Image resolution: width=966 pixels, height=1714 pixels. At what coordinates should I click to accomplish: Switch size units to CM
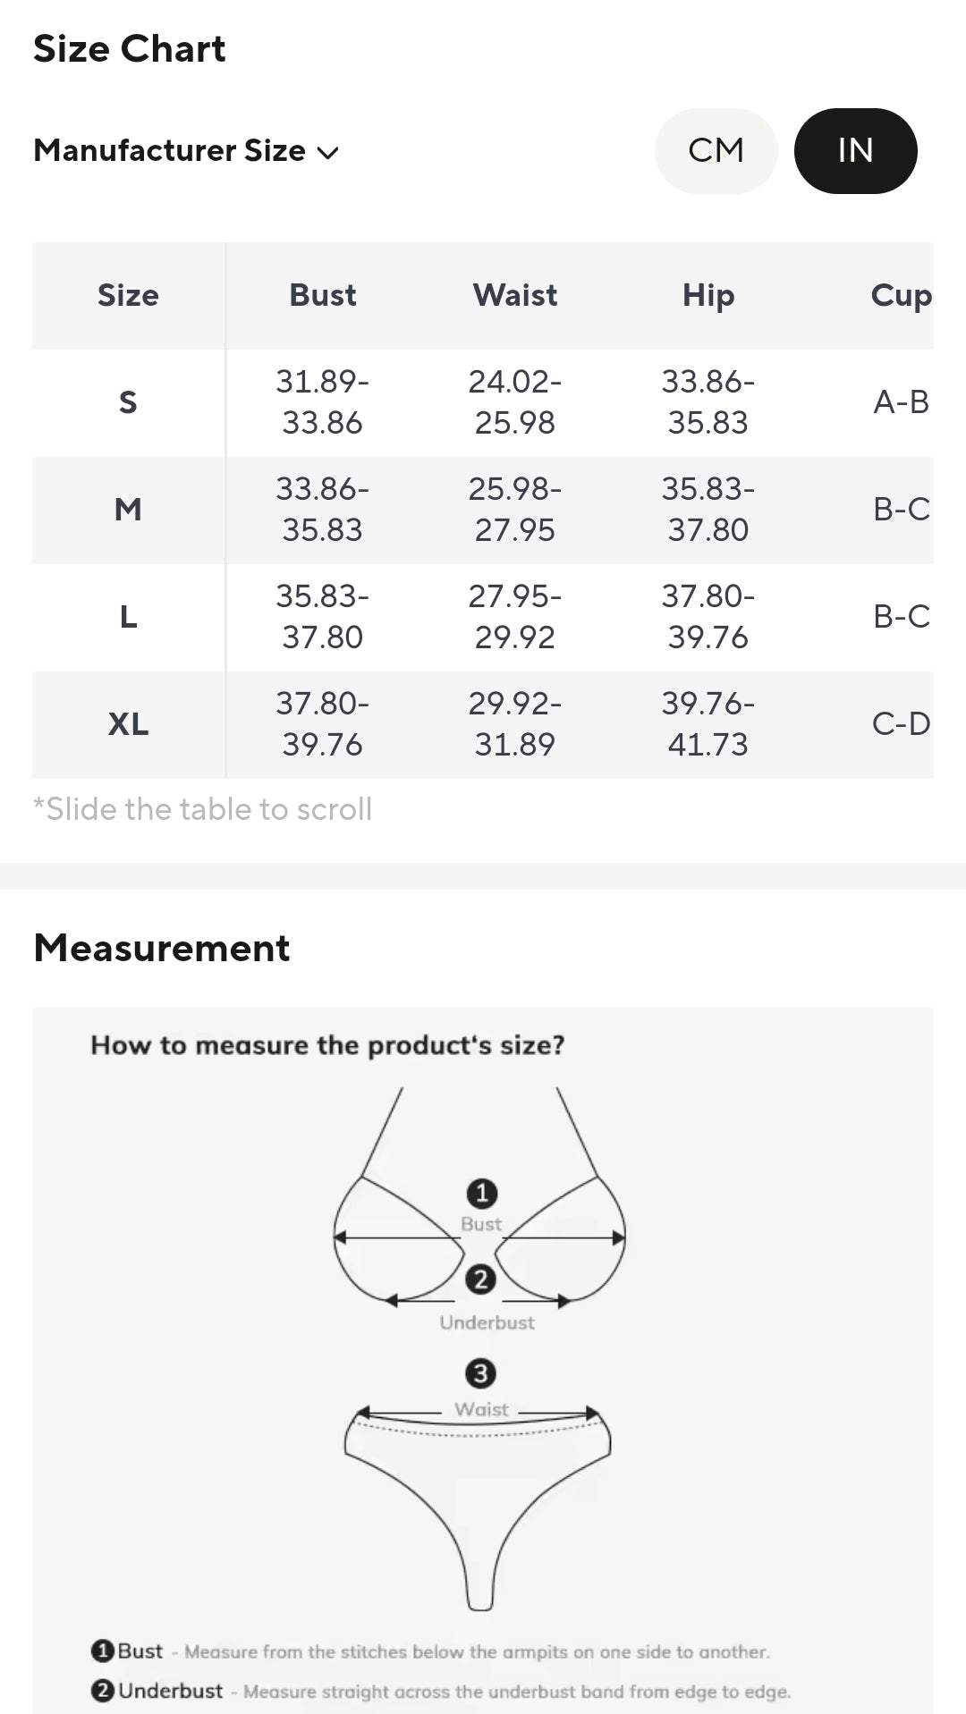[716, 150]
